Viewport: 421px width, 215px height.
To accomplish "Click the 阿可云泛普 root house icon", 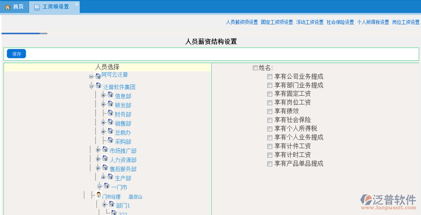I will click(x=98, y=75).
